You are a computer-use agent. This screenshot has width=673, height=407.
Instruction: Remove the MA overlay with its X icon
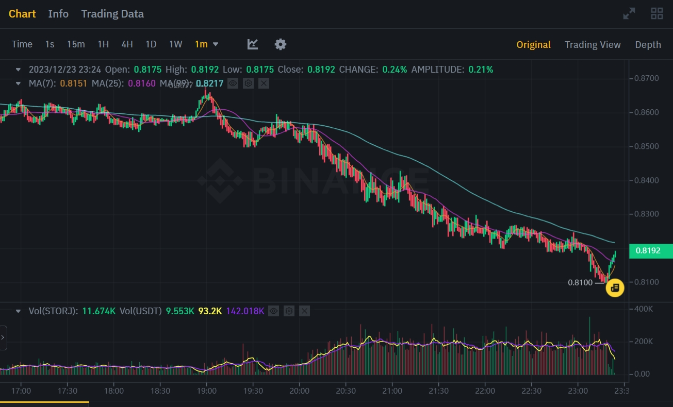264,83
